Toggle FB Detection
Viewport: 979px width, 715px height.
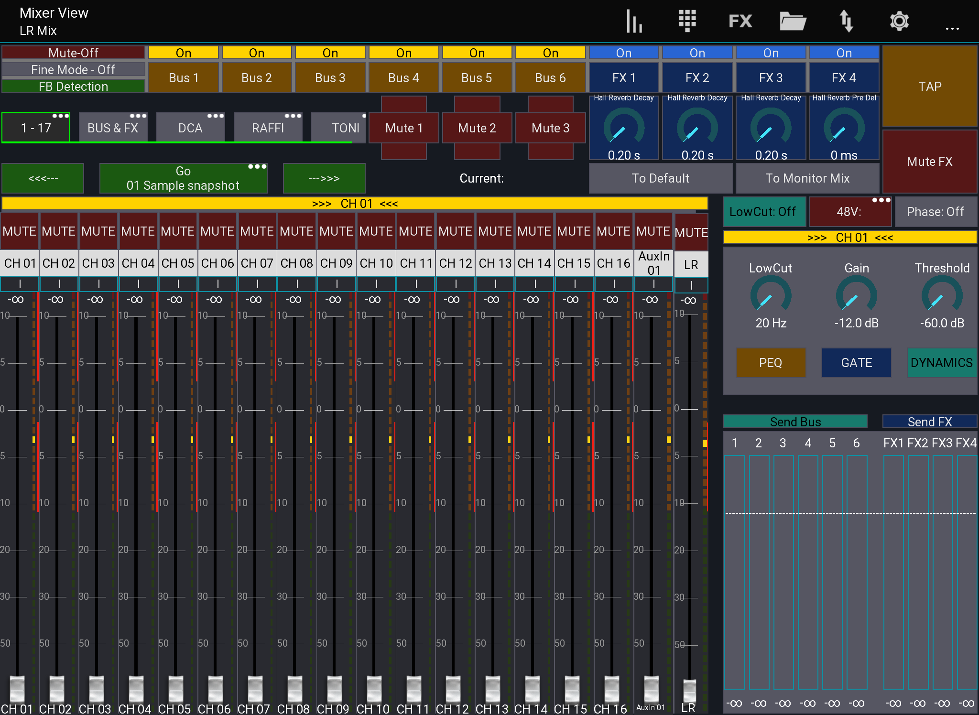pyautogui.click(x=73, y=86)
